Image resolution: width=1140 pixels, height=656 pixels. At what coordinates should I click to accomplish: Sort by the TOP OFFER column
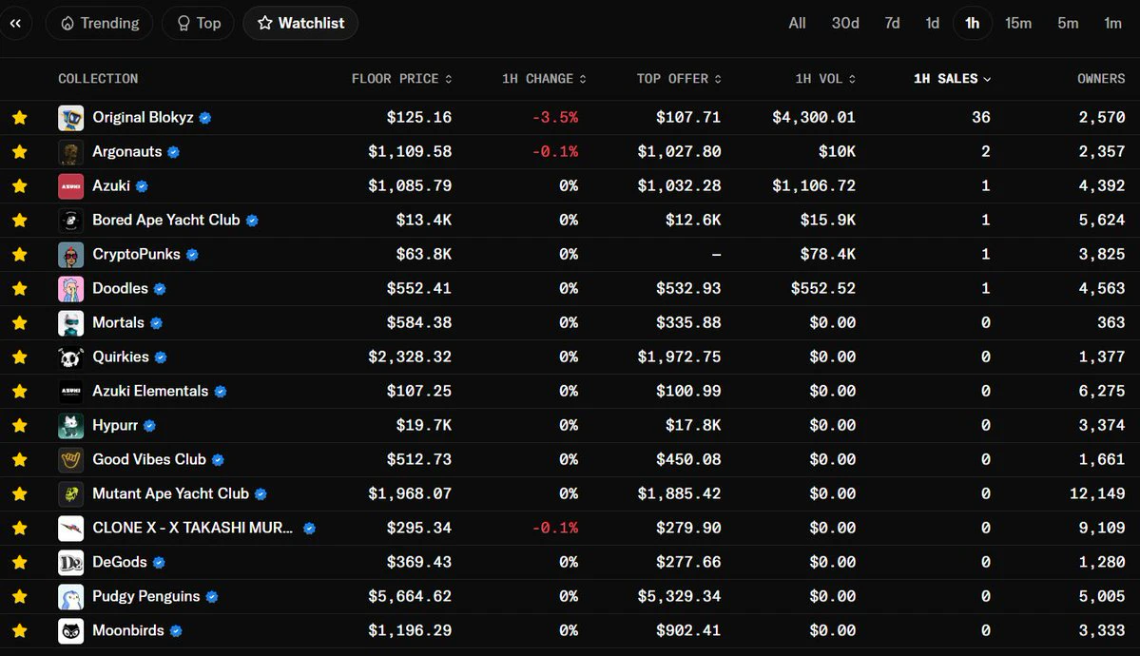pyautogui.click(x=679, y=79)
